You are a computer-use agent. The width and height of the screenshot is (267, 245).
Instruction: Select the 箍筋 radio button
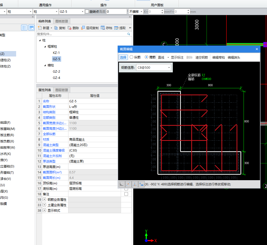point(147,57)
